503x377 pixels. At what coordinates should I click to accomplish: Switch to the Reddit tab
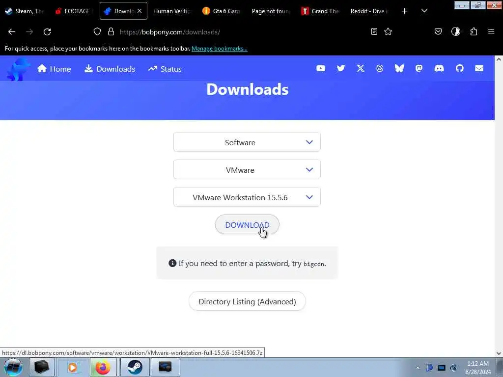[369, 11]
